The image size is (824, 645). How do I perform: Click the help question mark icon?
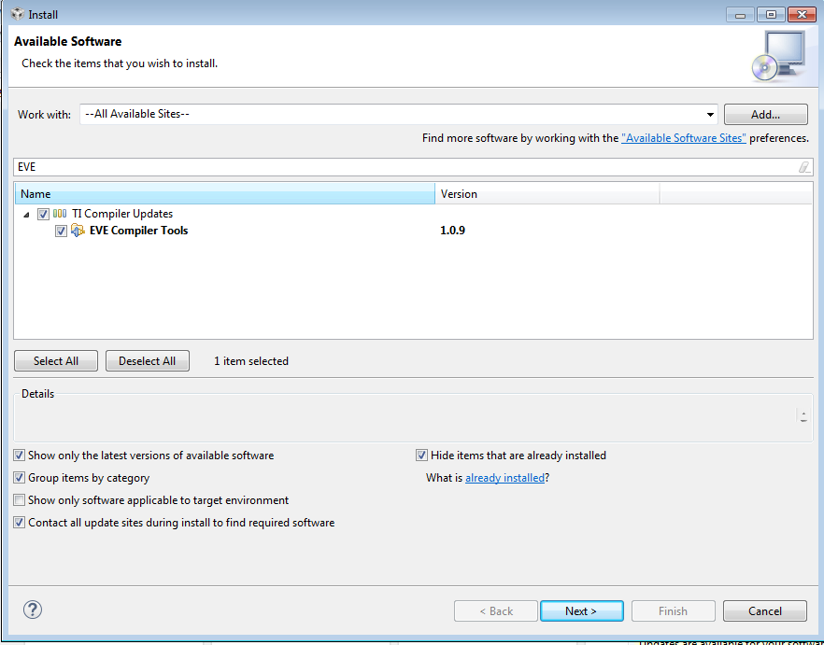pyautogui.click(x=33, y=610)
